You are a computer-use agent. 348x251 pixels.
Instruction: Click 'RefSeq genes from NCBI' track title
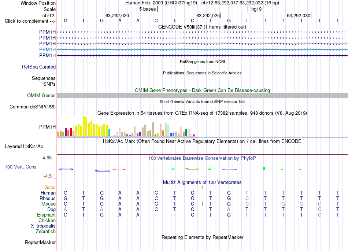pos(202,62)
